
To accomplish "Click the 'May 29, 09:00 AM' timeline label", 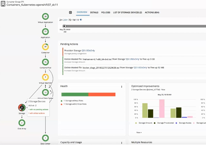I will coord(65,31).
